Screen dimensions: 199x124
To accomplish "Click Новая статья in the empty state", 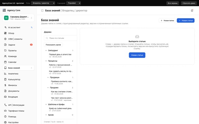I will click(x=137, y=55).
